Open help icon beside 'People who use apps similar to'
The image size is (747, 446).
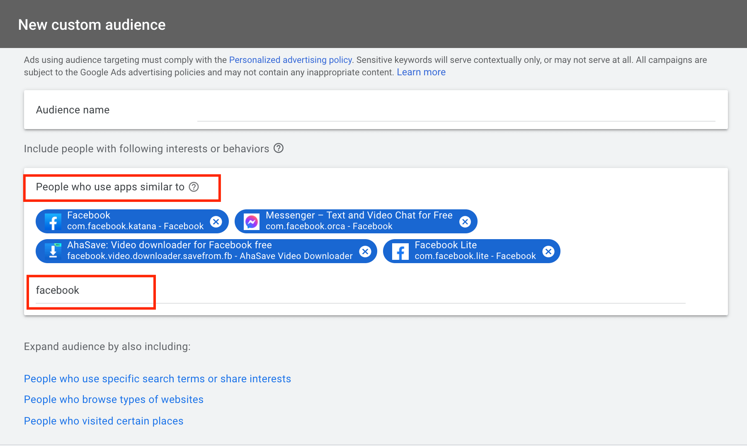[x=194, y=187]
